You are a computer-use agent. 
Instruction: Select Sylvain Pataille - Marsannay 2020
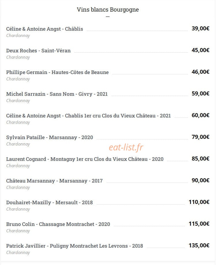50,137
